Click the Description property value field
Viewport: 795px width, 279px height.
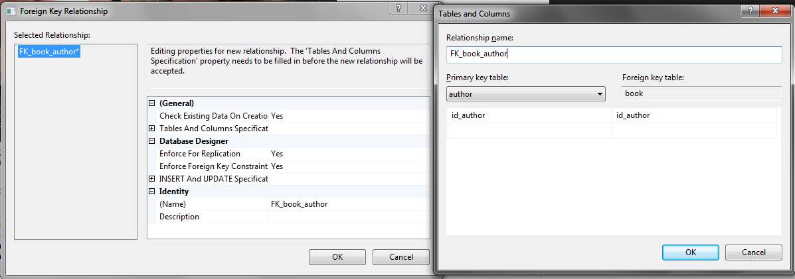[x=349, y=217]
